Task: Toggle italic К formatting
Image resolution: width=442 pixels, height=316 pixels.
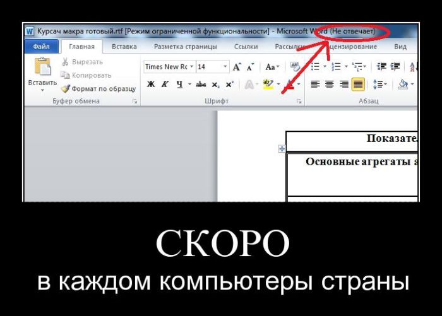Action: [x=165, y=84]
